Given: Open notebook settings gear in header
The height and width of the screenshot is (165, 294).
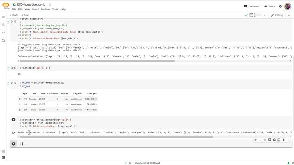Looking at the screenshot, I should pyautogui.click(x=280, y=6).
